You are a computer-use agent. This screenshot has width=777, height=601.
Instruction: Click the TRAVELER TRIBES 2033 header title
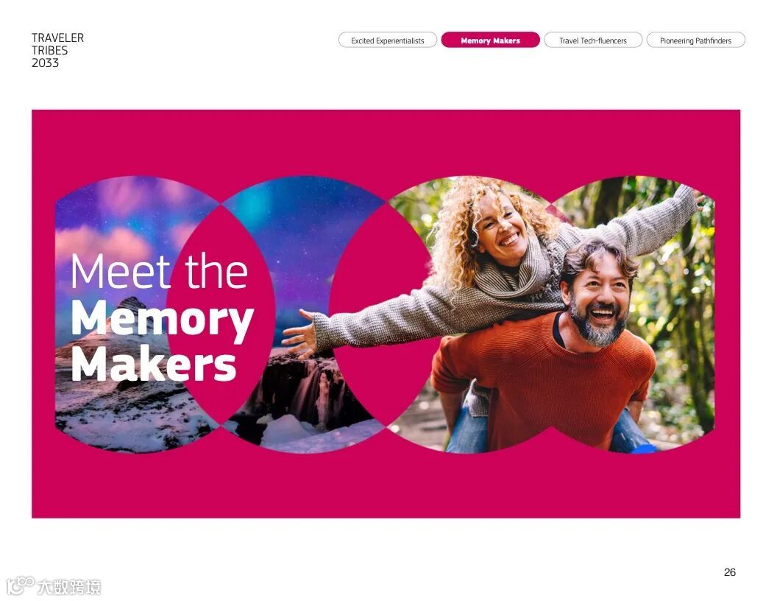click(x=57, y=50)
